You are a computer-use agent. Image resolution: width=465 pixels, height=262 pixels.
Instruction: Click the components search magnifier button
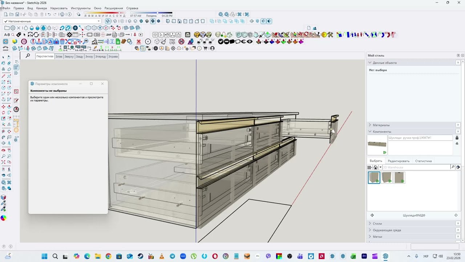tap(453, 167)
